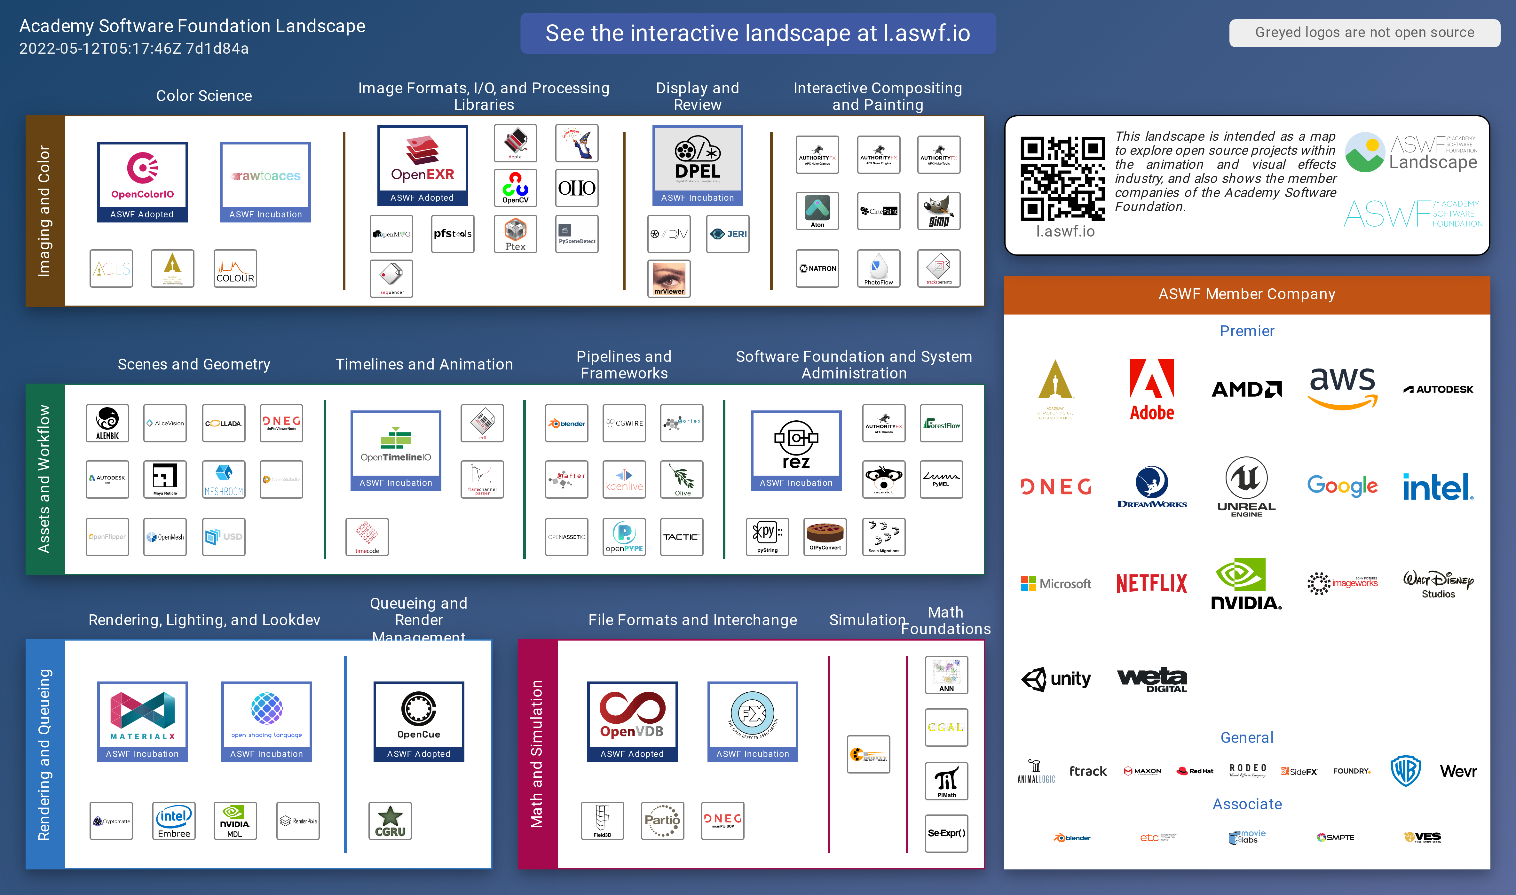Image resolution: width=1516 pixels, height=895 pixels.
Task: Click the greyed logos notice button
Action: point(1365,33)
